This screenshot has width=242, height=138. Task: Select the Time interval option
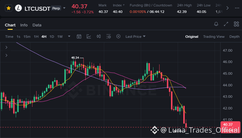pos(9,37)
